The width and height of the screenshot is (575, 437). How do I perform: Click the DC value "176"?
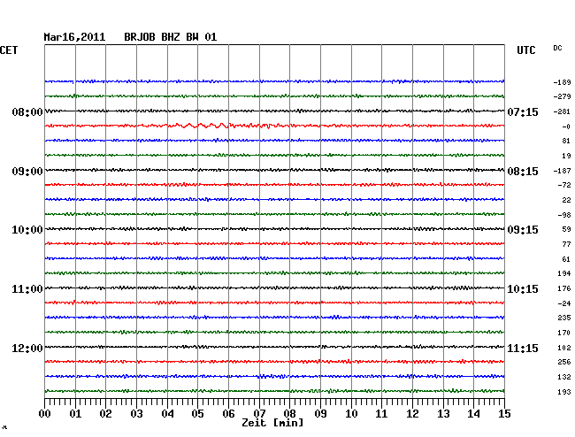[564, 289]
